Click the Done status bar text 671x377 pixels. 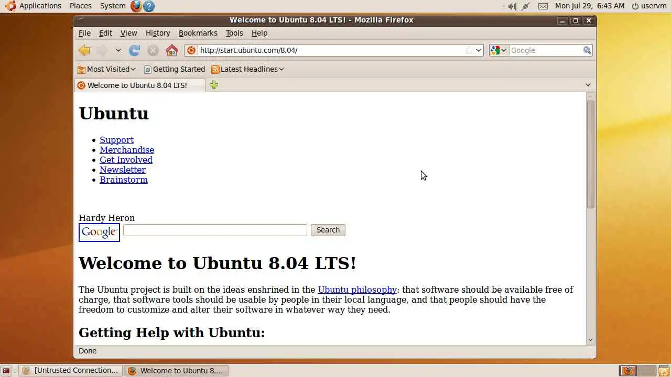point(88,351)
